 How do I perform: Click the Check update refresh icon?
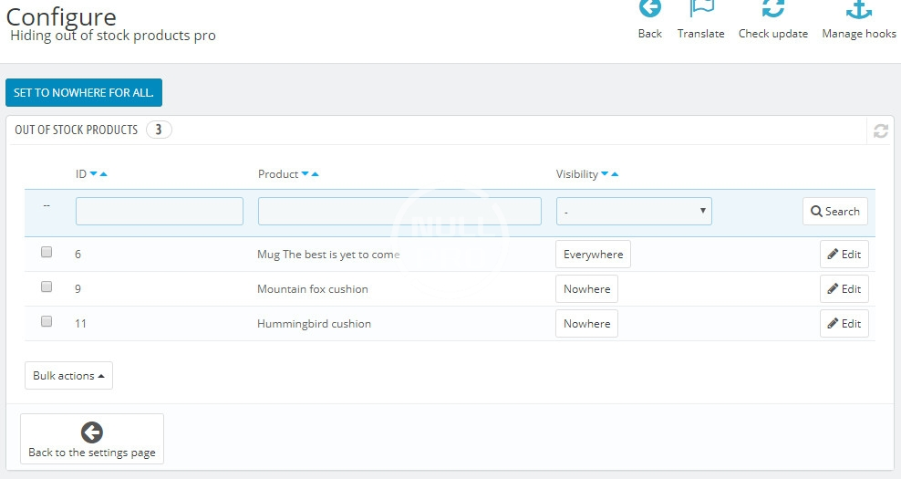pos(773,10)
